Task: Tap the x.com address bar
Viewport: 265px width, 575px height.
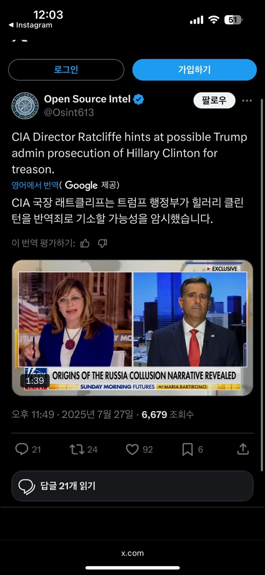Action: 132,553
